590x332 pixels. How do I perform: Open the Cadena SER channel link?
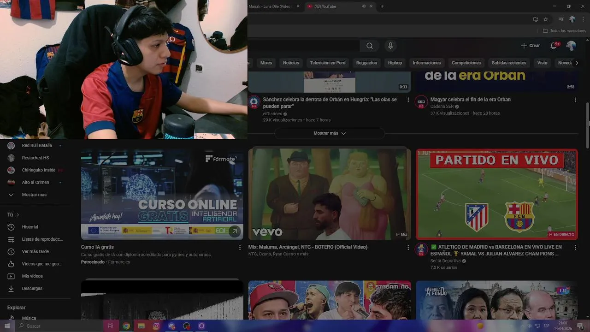(442, 107)
